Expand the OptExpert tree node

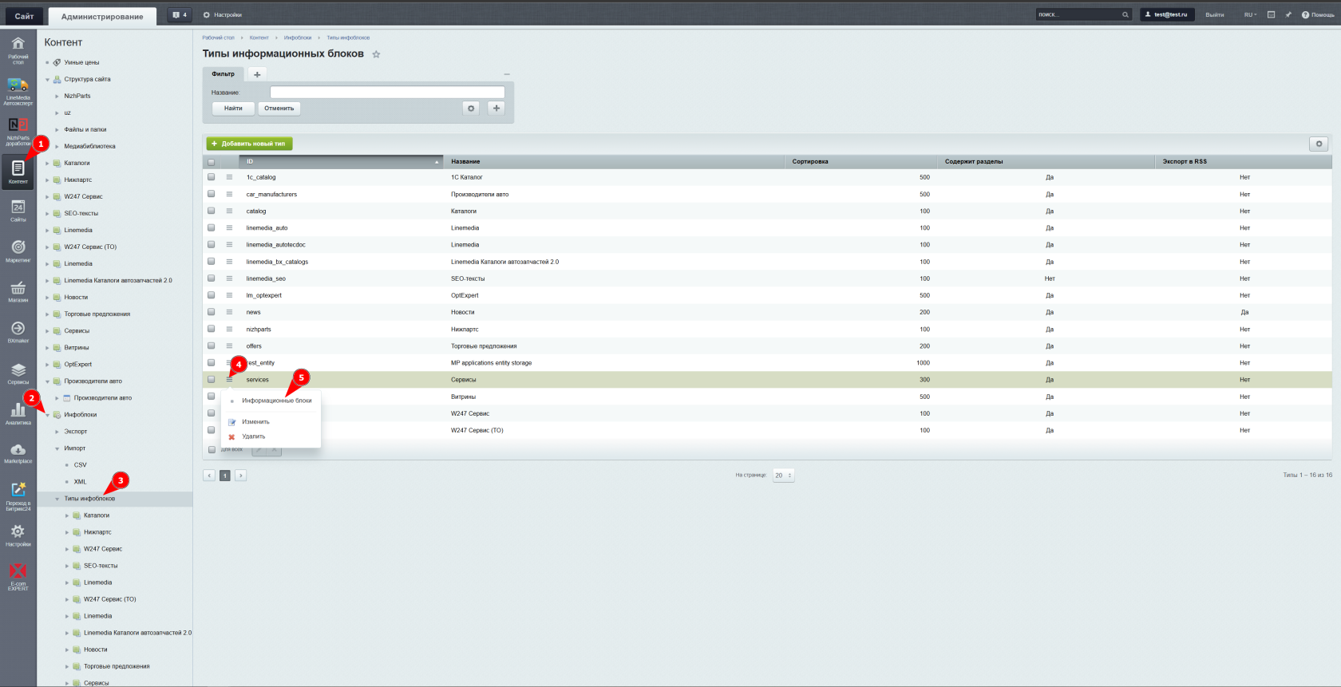[47, 365]
